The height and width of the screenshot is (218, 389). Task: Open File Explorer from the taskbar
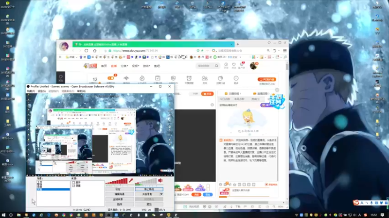coord(18,215)
